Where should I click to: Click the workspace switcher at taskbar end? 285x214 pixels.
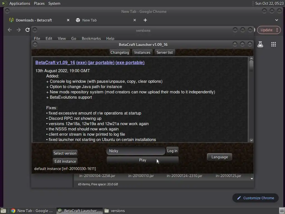point(282,211)
